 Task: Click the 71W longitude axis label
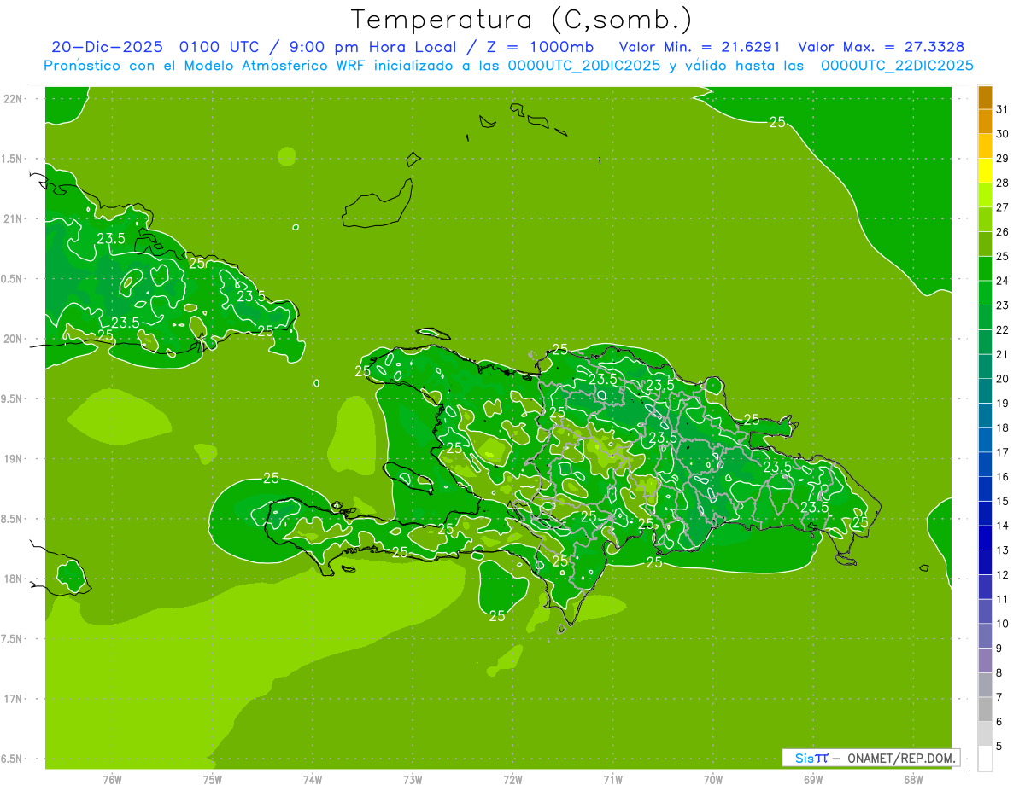click(x=612, y=780)
